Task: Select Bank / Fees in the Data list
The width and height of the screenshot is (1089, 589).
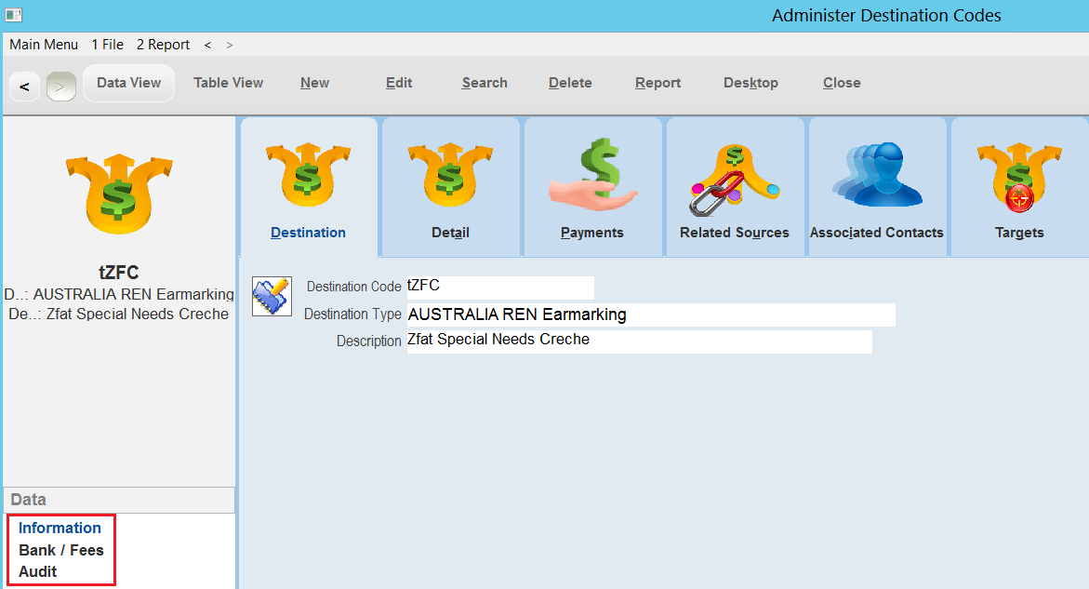Action: [x=61, y=550]
